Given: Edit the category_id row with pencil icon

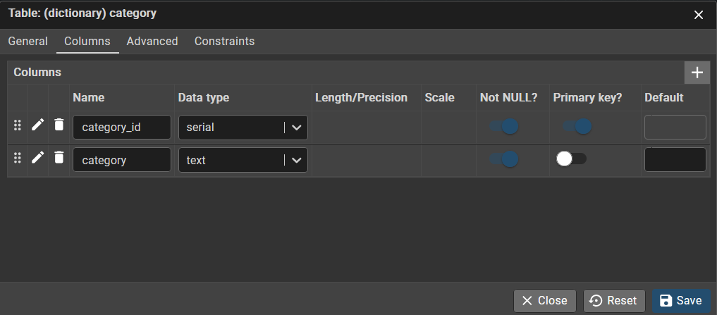Looking at the screenshot, I should 38,124.
